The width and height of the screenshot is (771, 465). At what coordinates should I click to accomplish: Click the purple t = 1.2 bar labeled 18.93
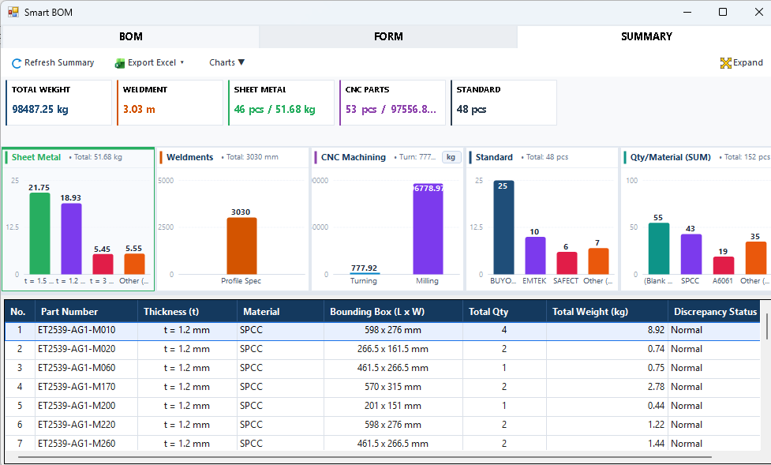71,238
